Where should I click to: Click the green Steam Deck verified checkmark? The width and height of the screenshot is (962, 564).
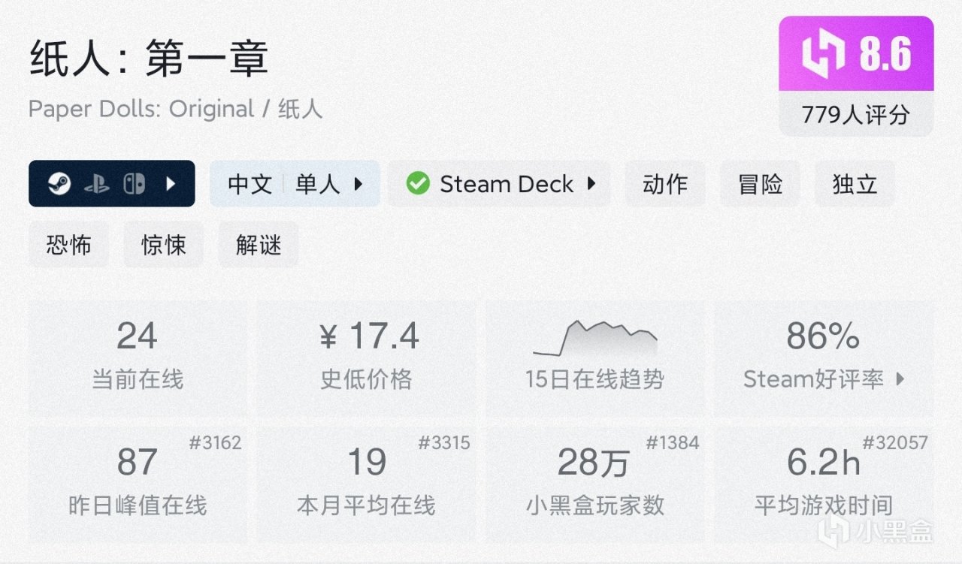coord(418,184)
